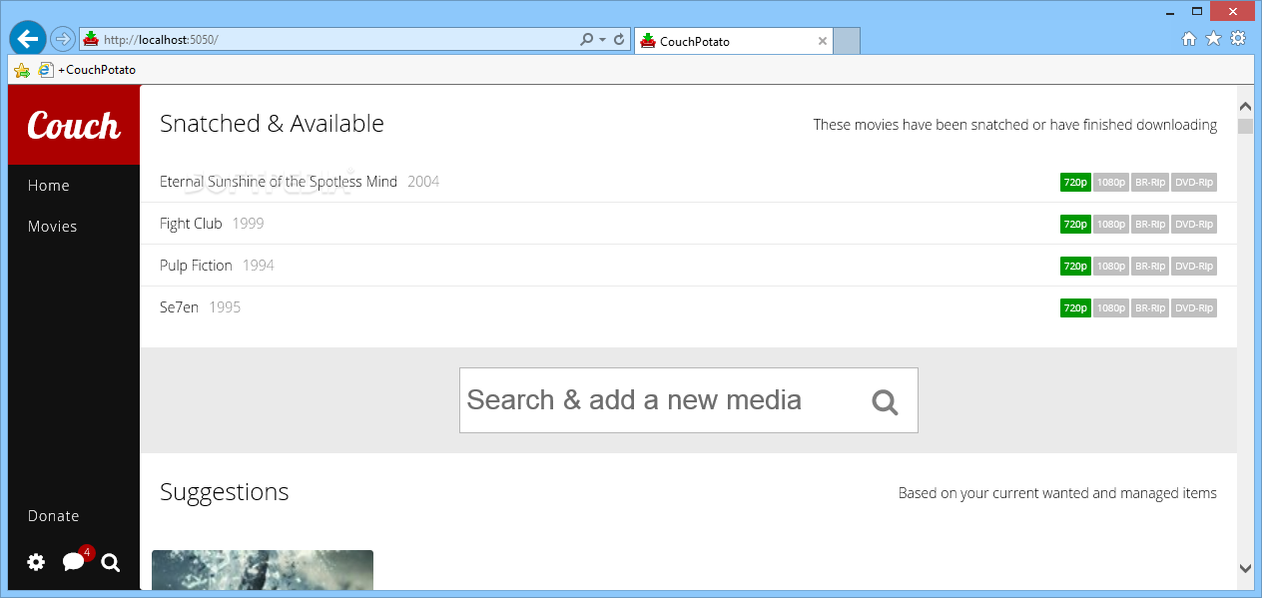Open notifications speech bubble icon

point(74,562)
